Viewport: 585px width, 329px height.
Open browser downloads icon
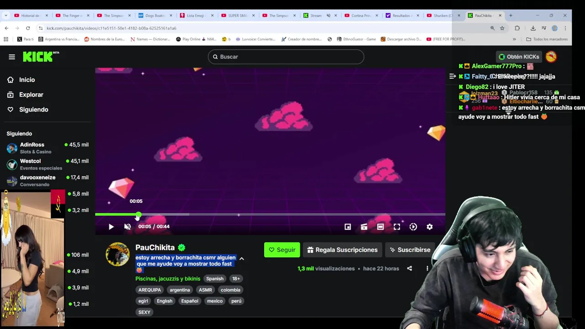tap(533, 28)
